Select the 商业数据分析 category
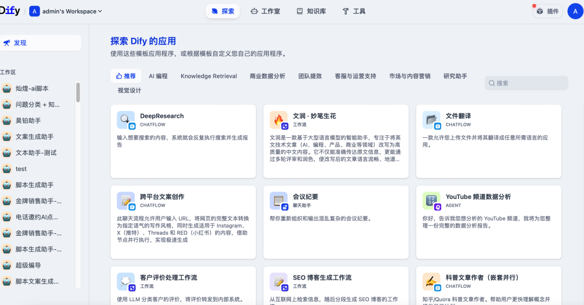The height and width of the screenshot is (305, 584). pos(268,76)
